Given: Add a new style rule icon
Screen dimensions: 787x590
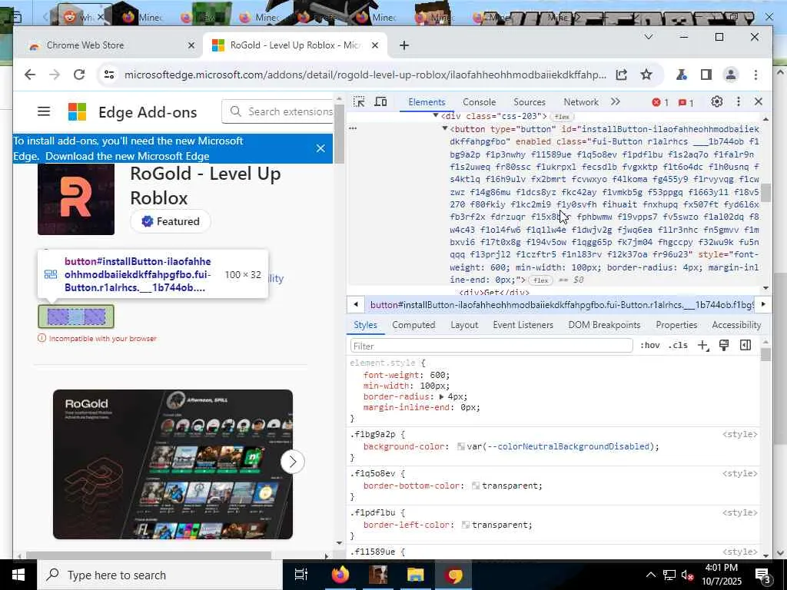Looking at the screenshot, I should [x=703, y=345].
